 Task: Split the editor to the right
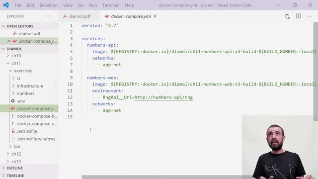tap(298, 16)
